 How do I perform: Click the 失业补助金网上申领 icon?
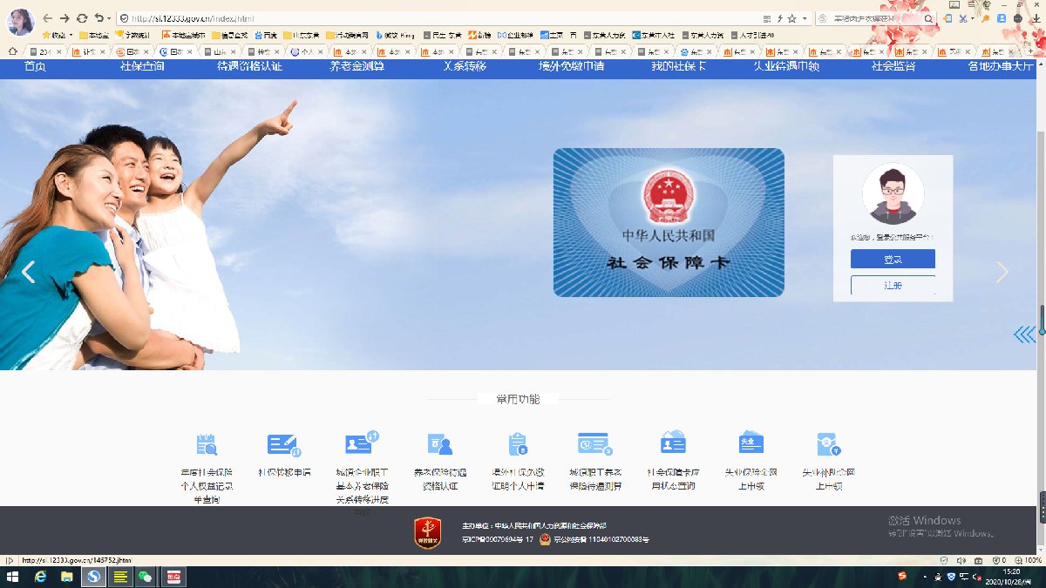828,444
